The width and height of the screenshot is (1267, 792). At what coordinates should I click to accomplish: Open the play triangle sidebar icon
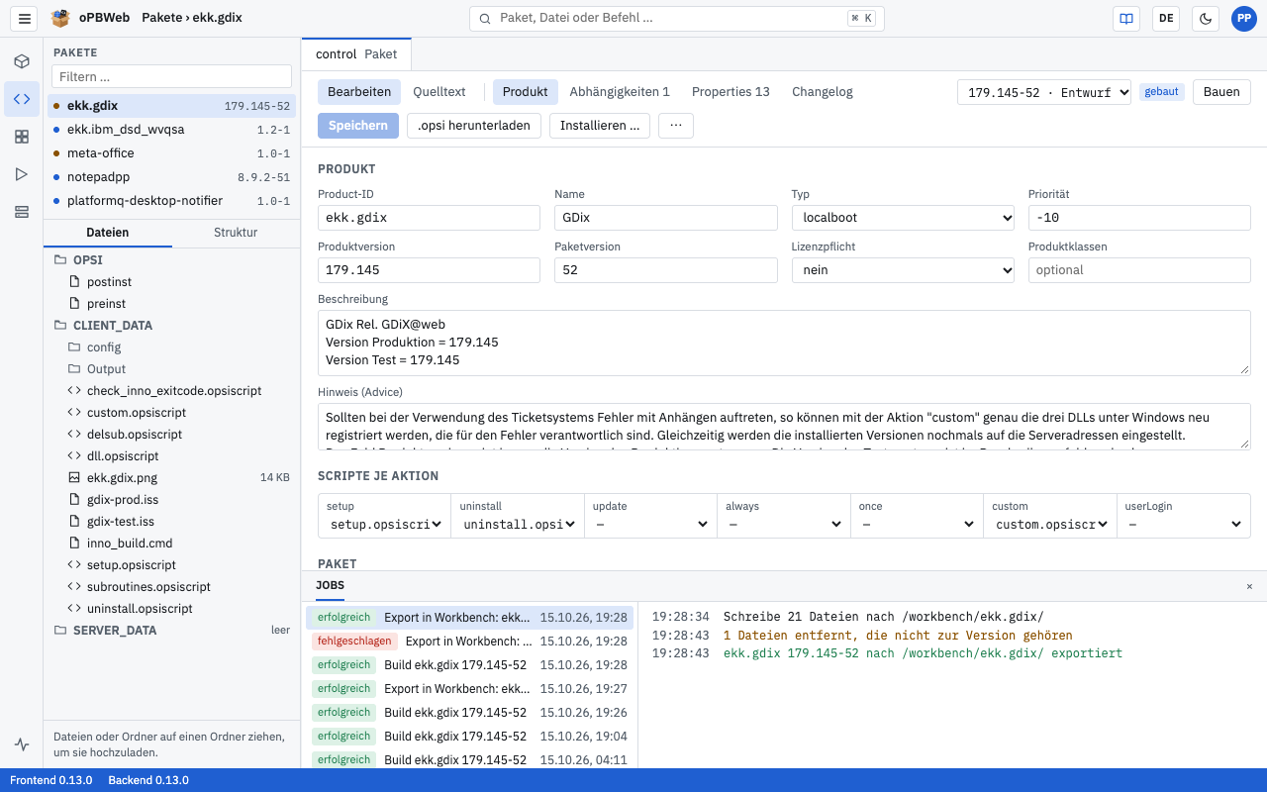coord(22,174)
